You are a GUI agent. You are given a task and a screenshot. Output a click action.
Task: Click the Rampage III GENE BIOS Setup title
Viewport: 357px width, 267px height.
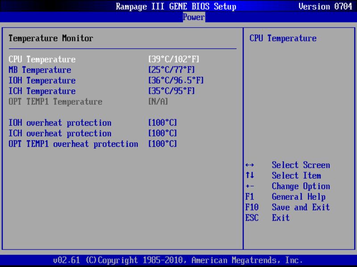tap(176, 6)
